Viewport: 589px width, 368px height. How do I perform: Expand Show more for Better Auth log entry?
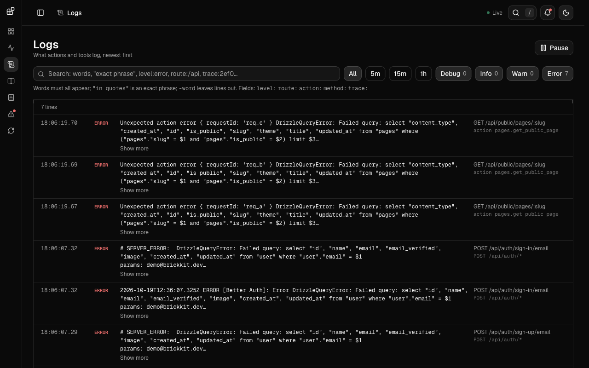pyautogui.click(x=134, y=316)
